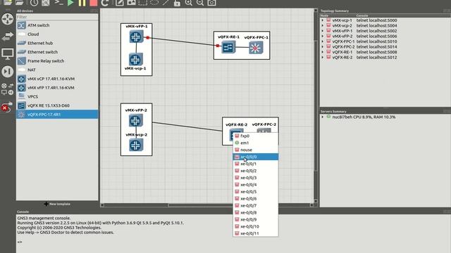Select Cloud in device list
Screen dimensions: 451x253
[57, 34]
